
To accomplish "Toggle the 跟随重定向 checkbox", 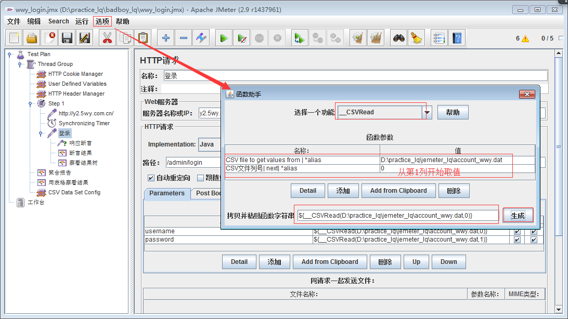I will tap(200, 178).
